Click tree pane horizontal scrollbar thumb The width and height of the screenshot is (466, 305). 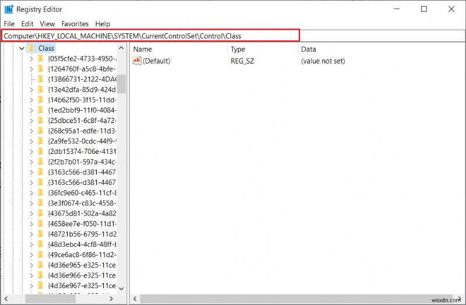51,299
